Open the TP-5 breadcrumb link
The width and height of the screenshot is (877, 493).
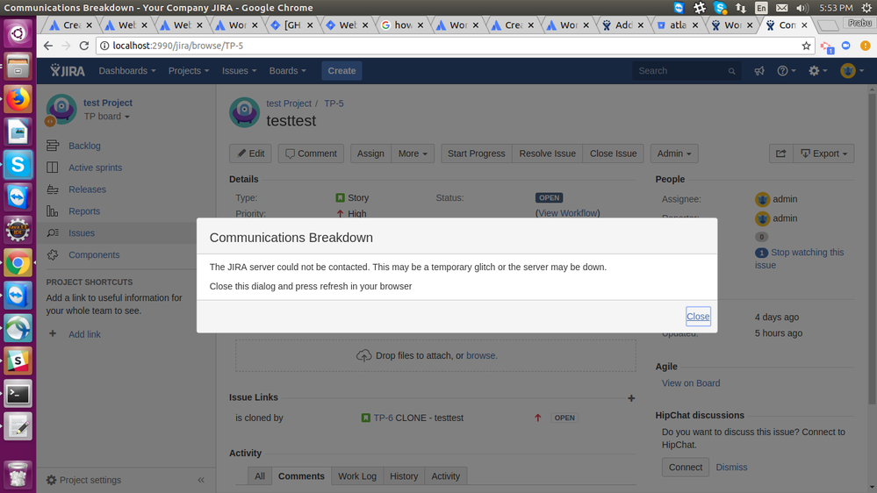(x=334, y=104)
